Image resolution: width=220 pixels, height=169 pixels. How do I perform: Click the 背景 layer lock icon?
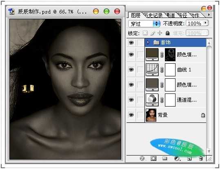203,115
